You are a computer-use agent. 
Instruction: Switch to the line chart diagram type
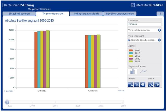pyautogui.click(x=143, y=71)
